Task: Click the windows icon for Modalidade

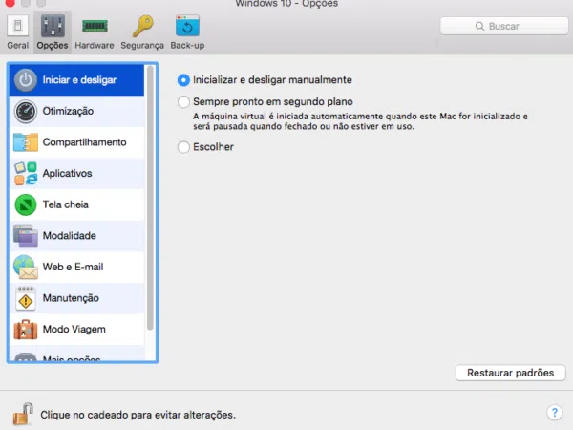Action: click(26, 236)
